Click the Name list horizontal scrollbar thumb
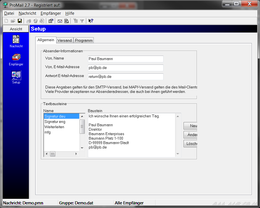 coord(53,154)
